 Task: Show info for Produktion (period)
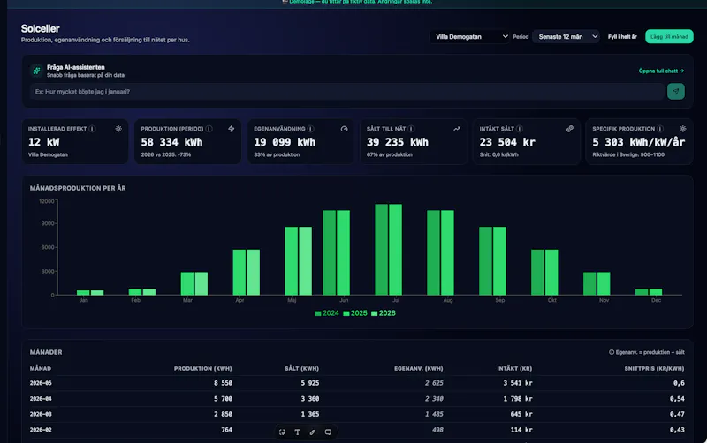coord(209,129)
